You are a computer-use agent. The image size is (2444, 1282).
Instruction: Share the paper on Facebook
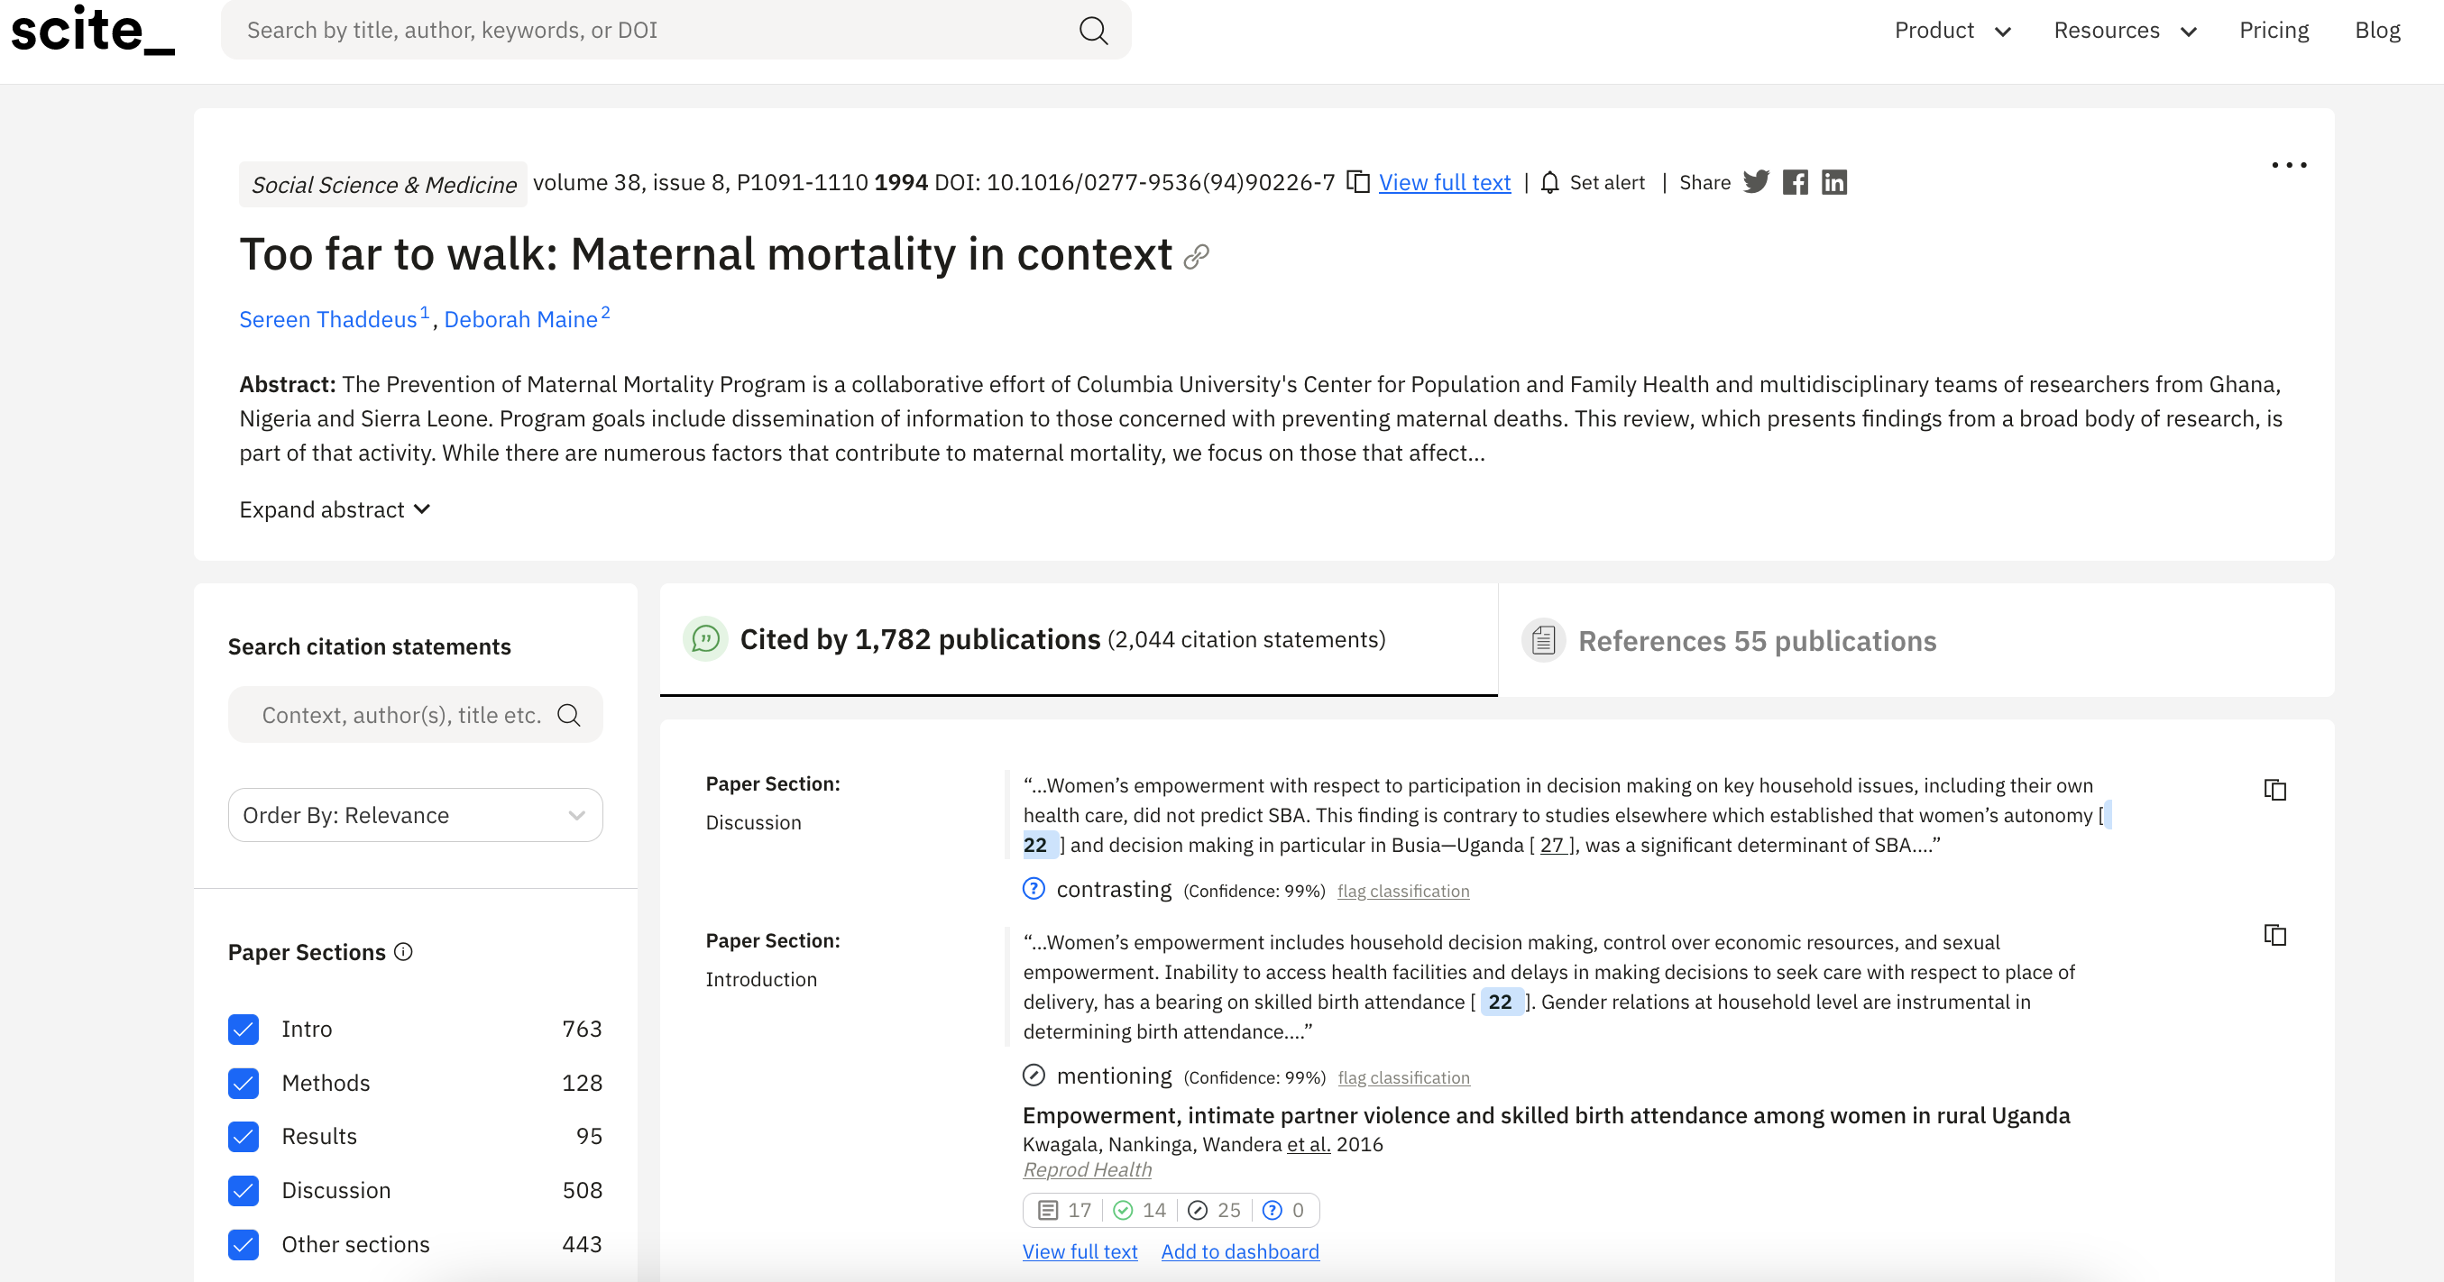click(1795, 182)
